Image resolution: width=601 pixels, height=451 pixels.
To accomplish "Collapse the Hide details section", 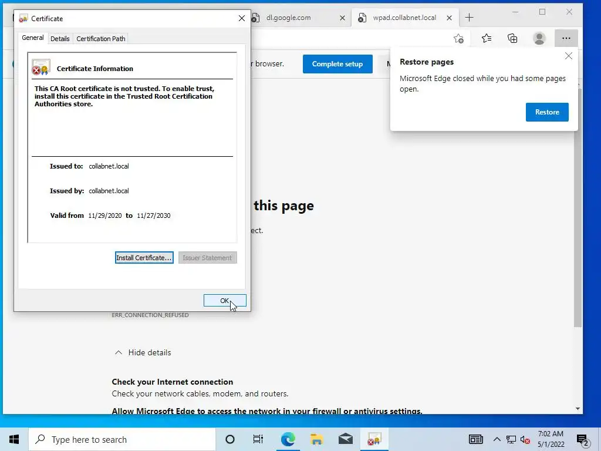I will click(143, 352).
